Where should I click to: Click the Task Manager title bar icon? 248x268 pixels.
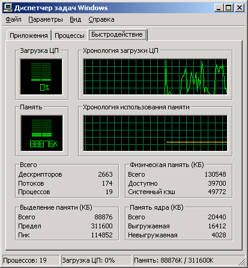pyautogui.click(x=8, y=8)
